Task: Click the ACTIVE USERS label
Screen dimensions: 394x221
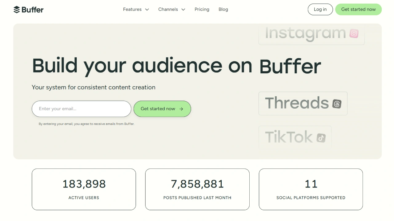Action: point(84,198)
